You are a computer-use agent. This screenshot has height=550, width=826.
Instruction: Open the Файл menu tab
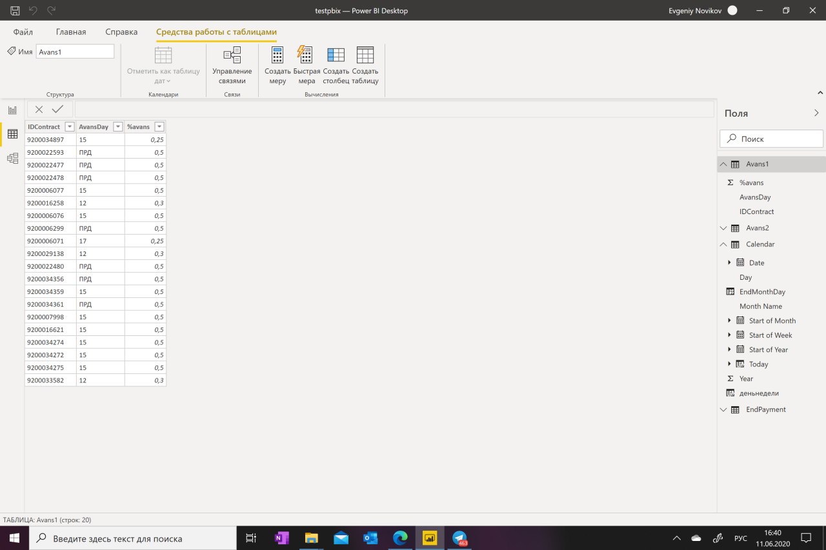(23, 32)
